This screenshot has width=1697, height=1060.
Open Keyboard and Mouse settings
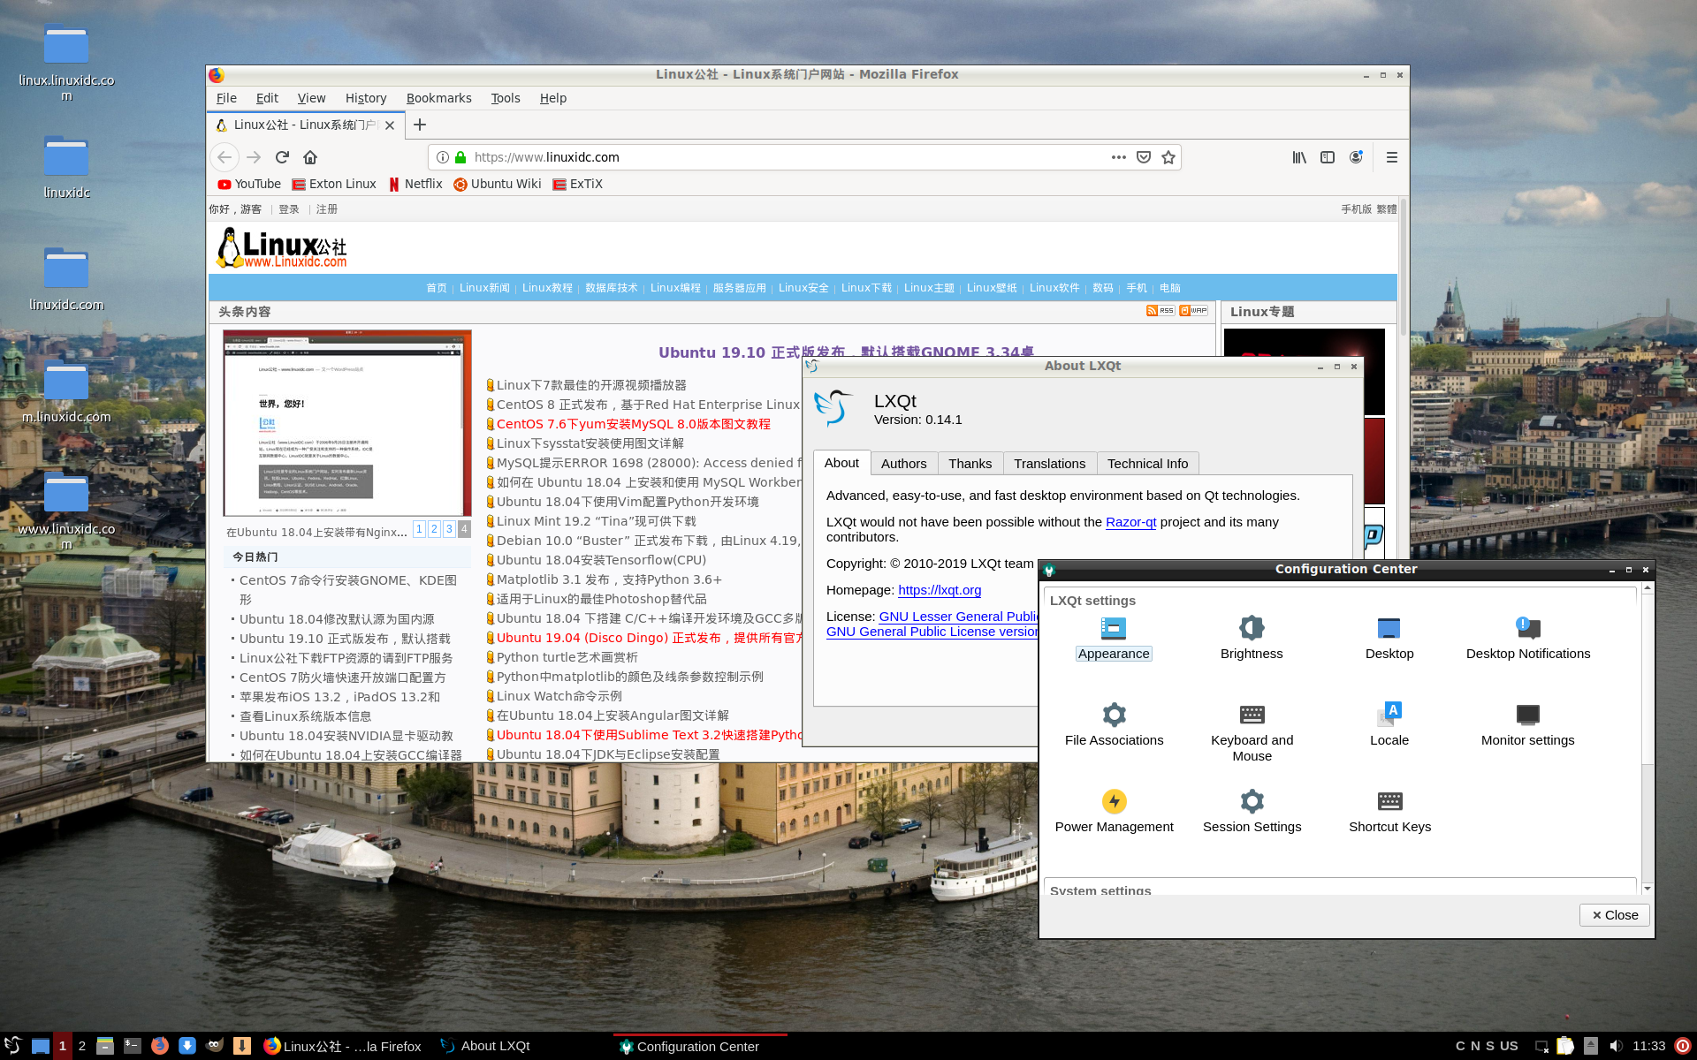1252,733
